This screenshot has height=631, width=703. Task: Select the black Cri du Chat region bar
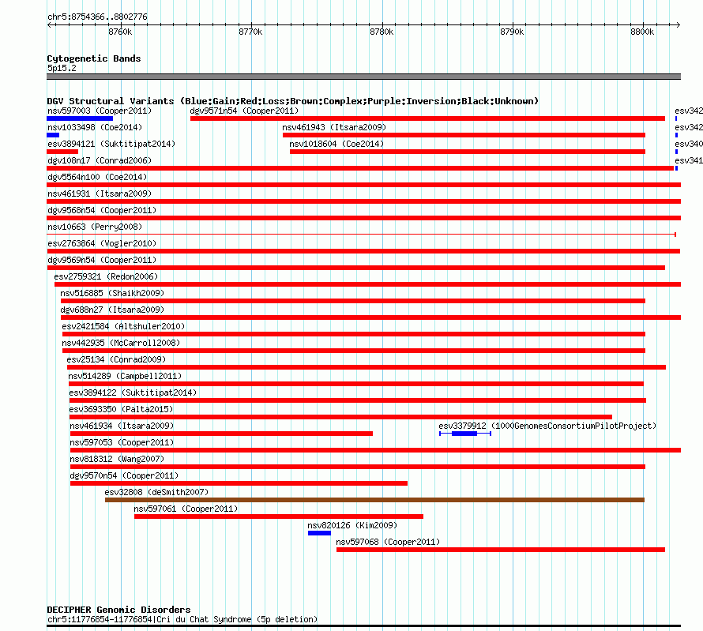click(x=363, y=626)
